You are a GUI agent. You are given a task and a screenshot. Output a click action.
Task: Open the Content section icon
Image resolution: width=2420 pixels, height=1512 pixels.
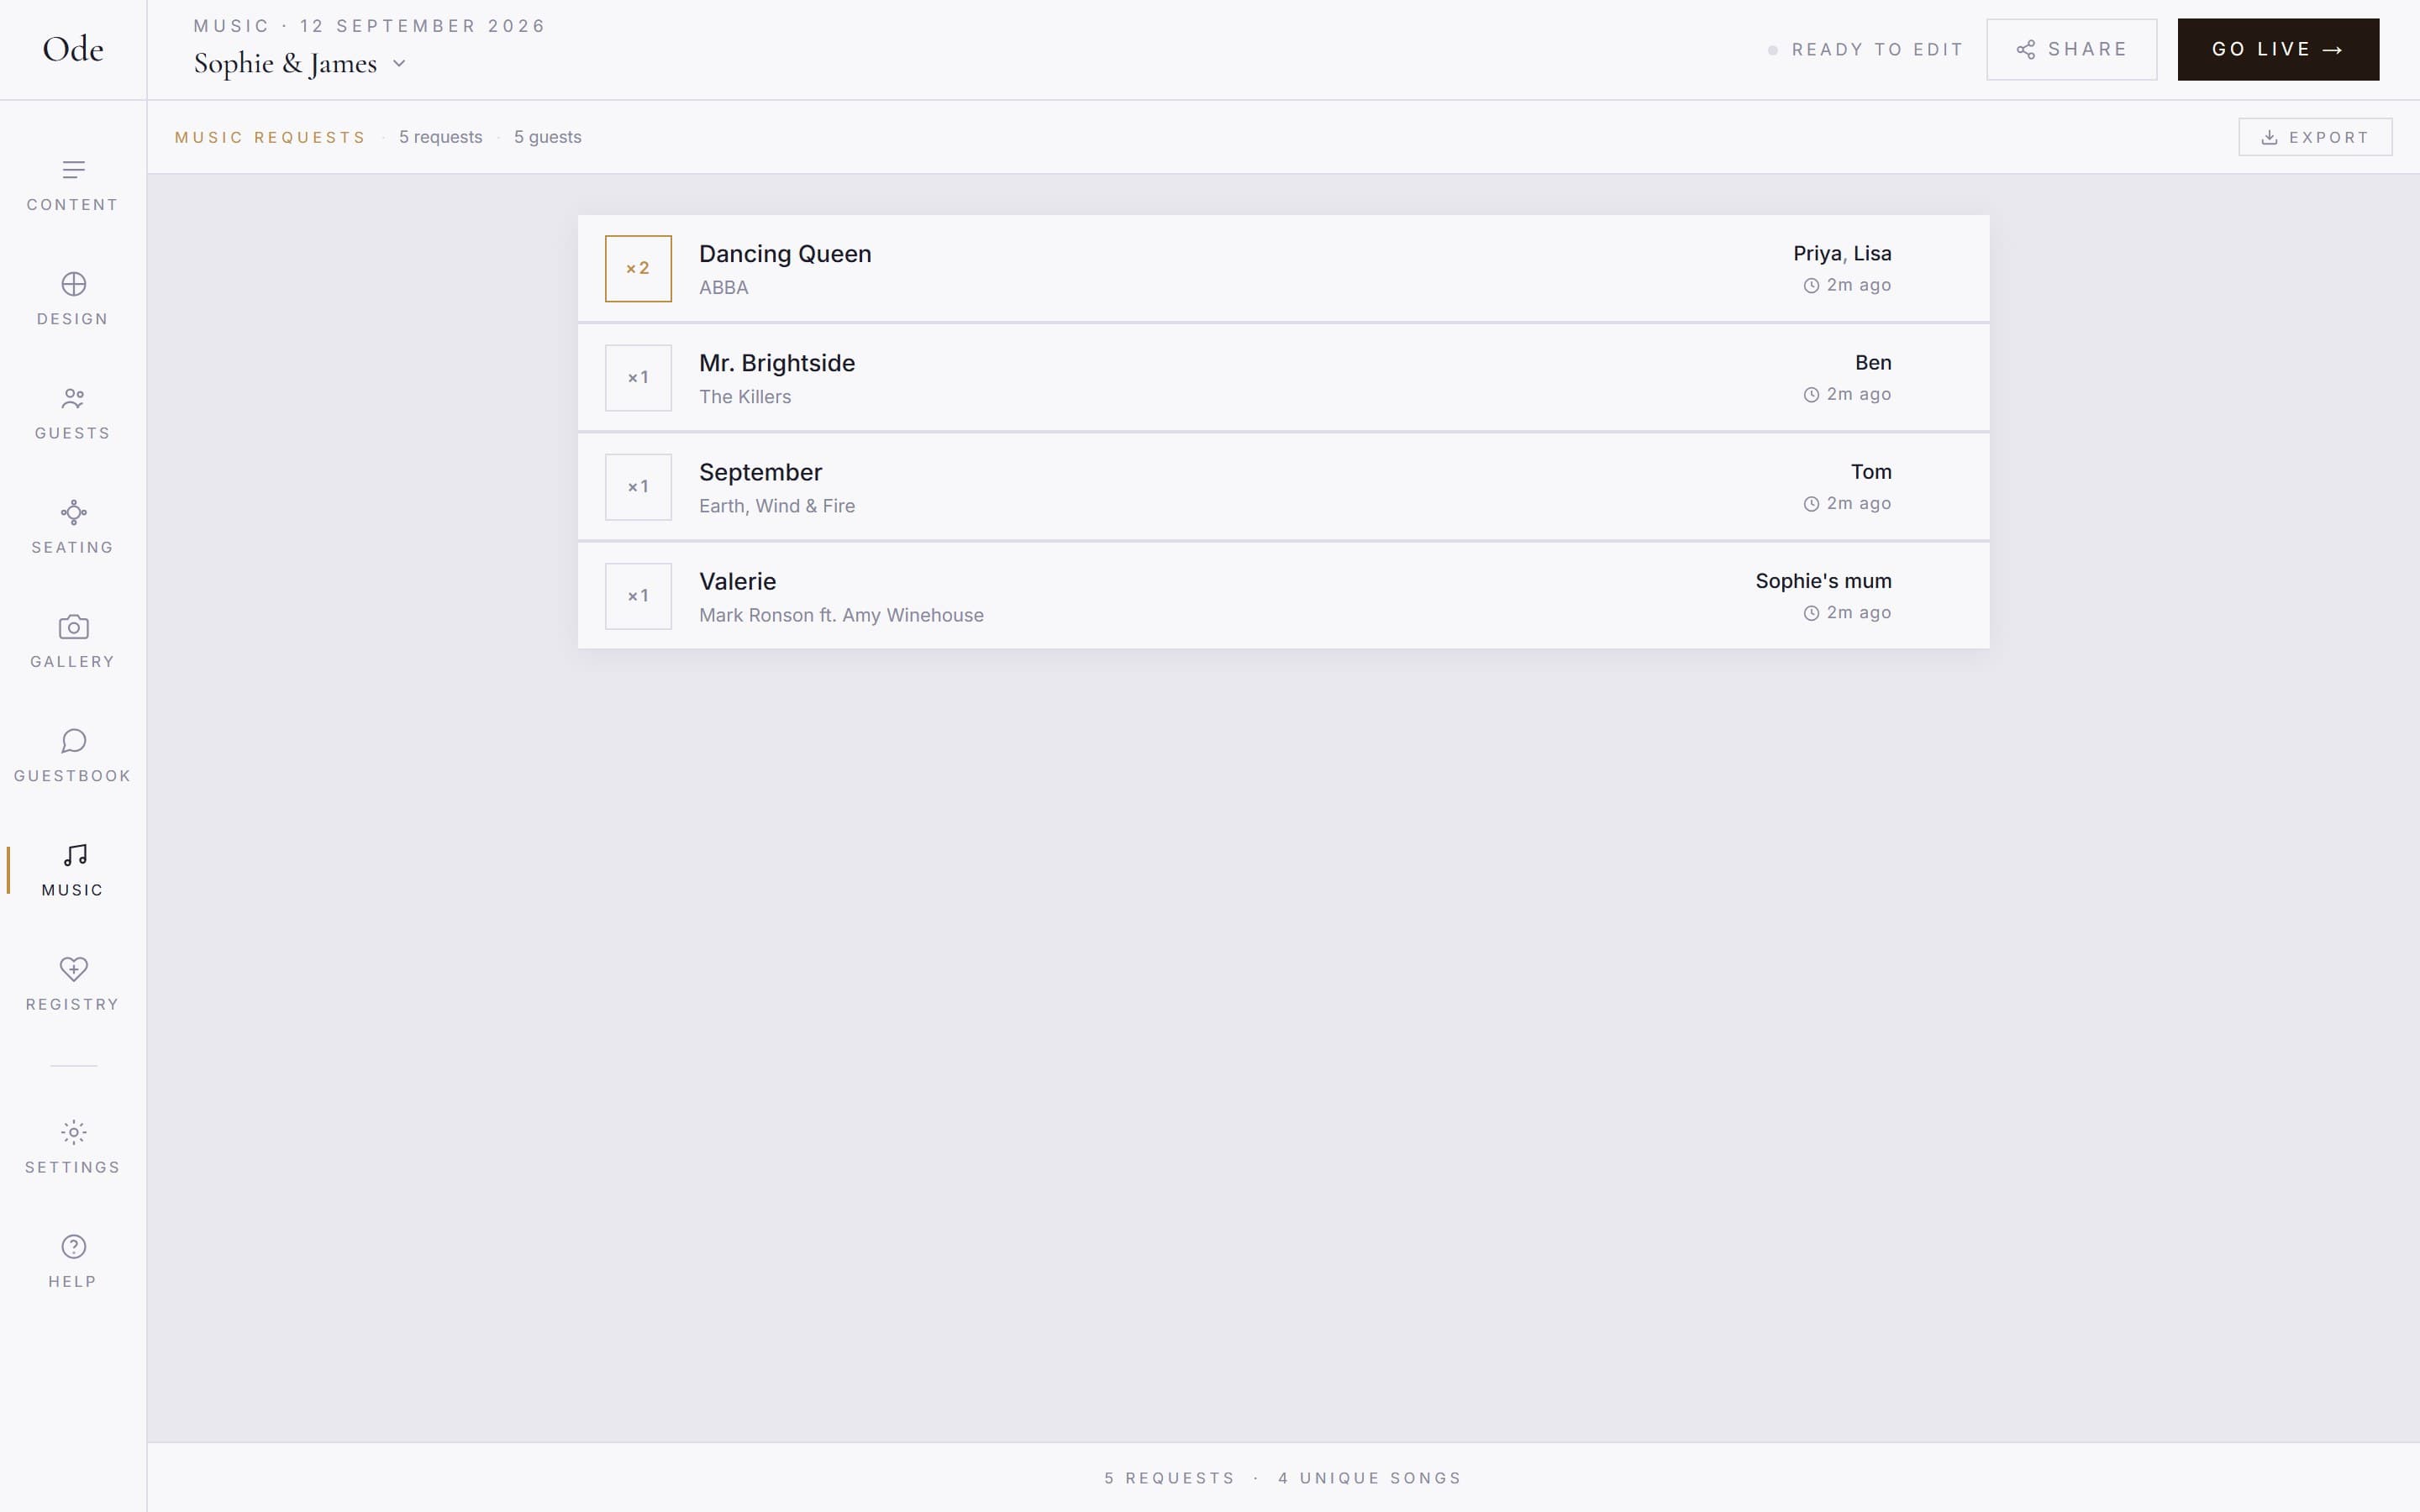point(73,170)
